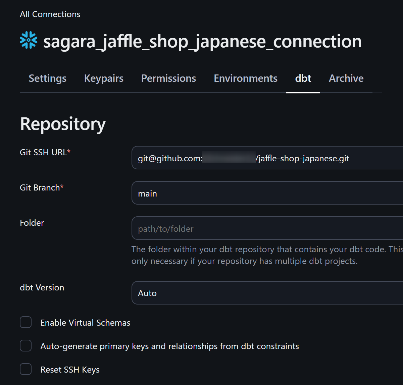This screenshot has height=385, width=403.
Task: Click the sagara_jaffle_shop_japanese_connection title
Action: (x=202, y=42)
